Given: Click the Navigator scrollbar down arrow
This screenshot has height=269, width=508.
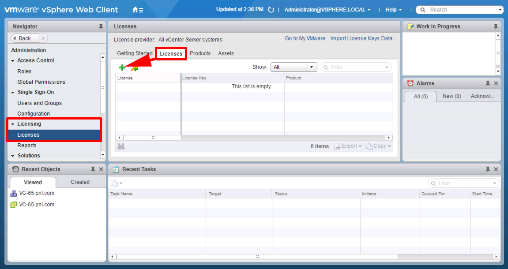Looking at the screenshot, I should 103,155.
